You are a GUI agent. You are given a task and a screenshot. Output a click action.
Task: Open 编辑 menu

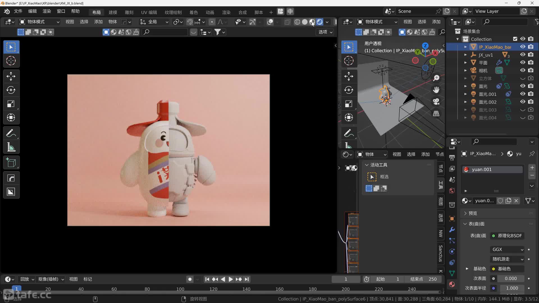32,11
